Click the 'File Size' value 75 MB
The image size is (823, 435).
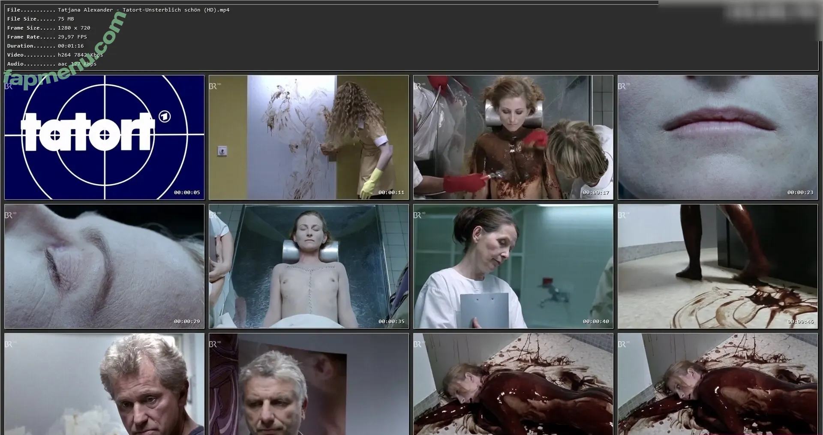point(66,19)
